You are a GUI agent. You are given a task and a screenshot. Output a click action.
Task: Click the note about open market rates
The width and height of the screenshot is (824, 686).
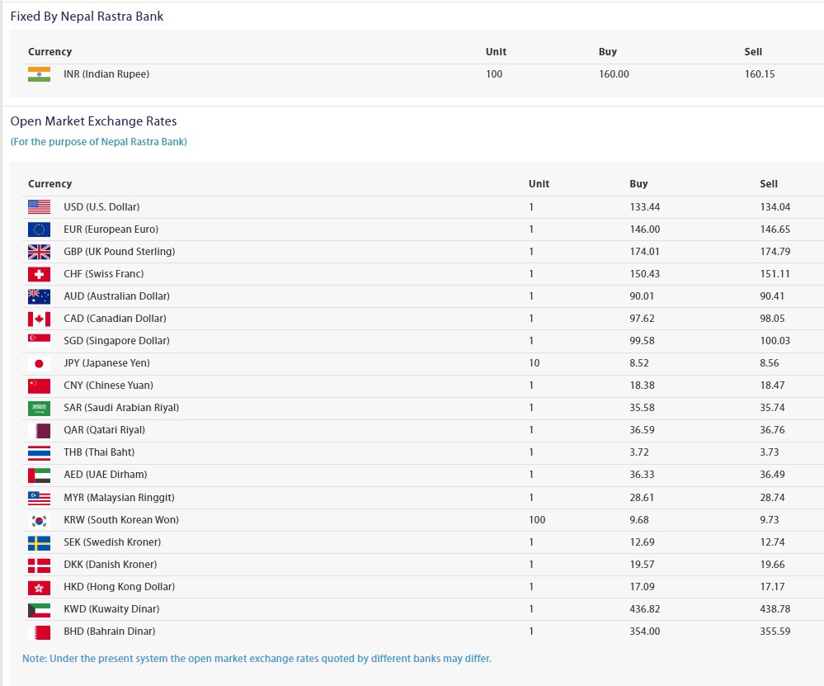(257, 659)
